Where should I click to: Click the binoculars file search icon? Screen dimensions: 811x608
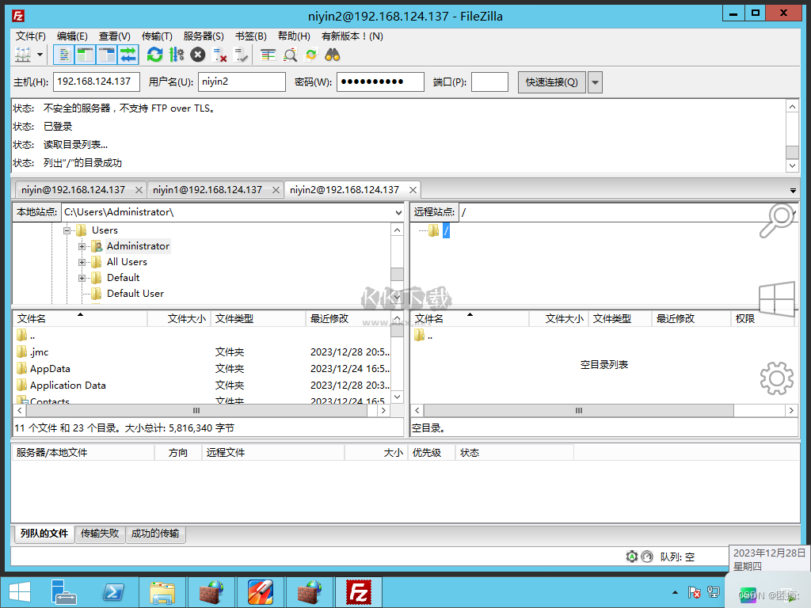332,55
